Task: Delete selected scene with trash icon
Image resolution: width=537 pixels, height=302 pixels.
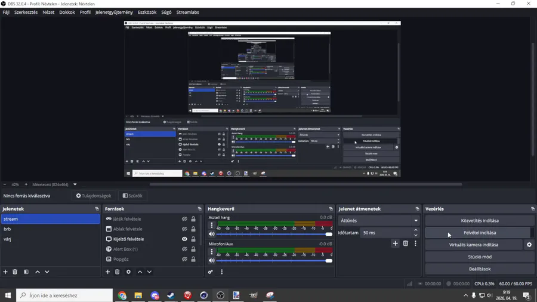Action: 15,272
